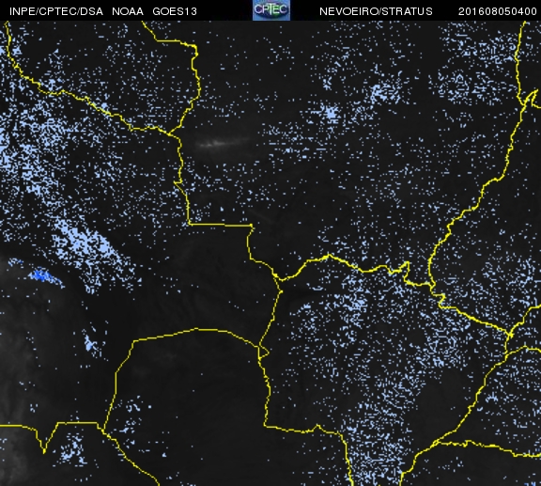Click the white elongated cloud streak
This screenshot has width=541, height=486.
tap(221, 142)
